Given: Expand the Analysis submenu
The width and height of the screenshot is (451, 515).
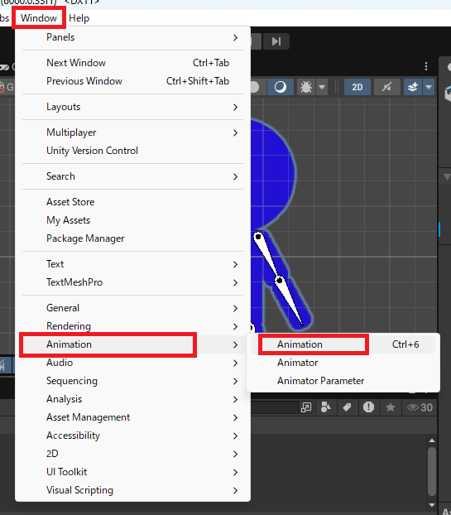Looking at the screenshot, I should click(132, 399).
